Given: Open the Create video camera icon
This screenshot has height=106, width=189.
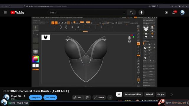Looking at the screenshot, I should [167, 12].
